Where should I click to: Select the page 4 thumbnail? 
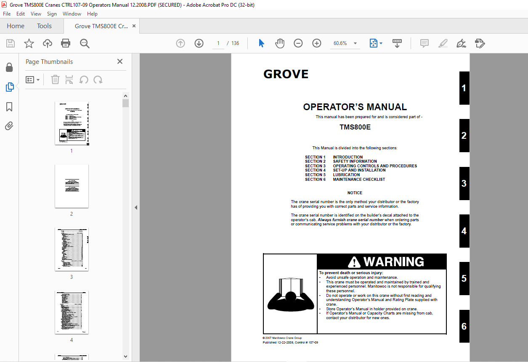72,312
